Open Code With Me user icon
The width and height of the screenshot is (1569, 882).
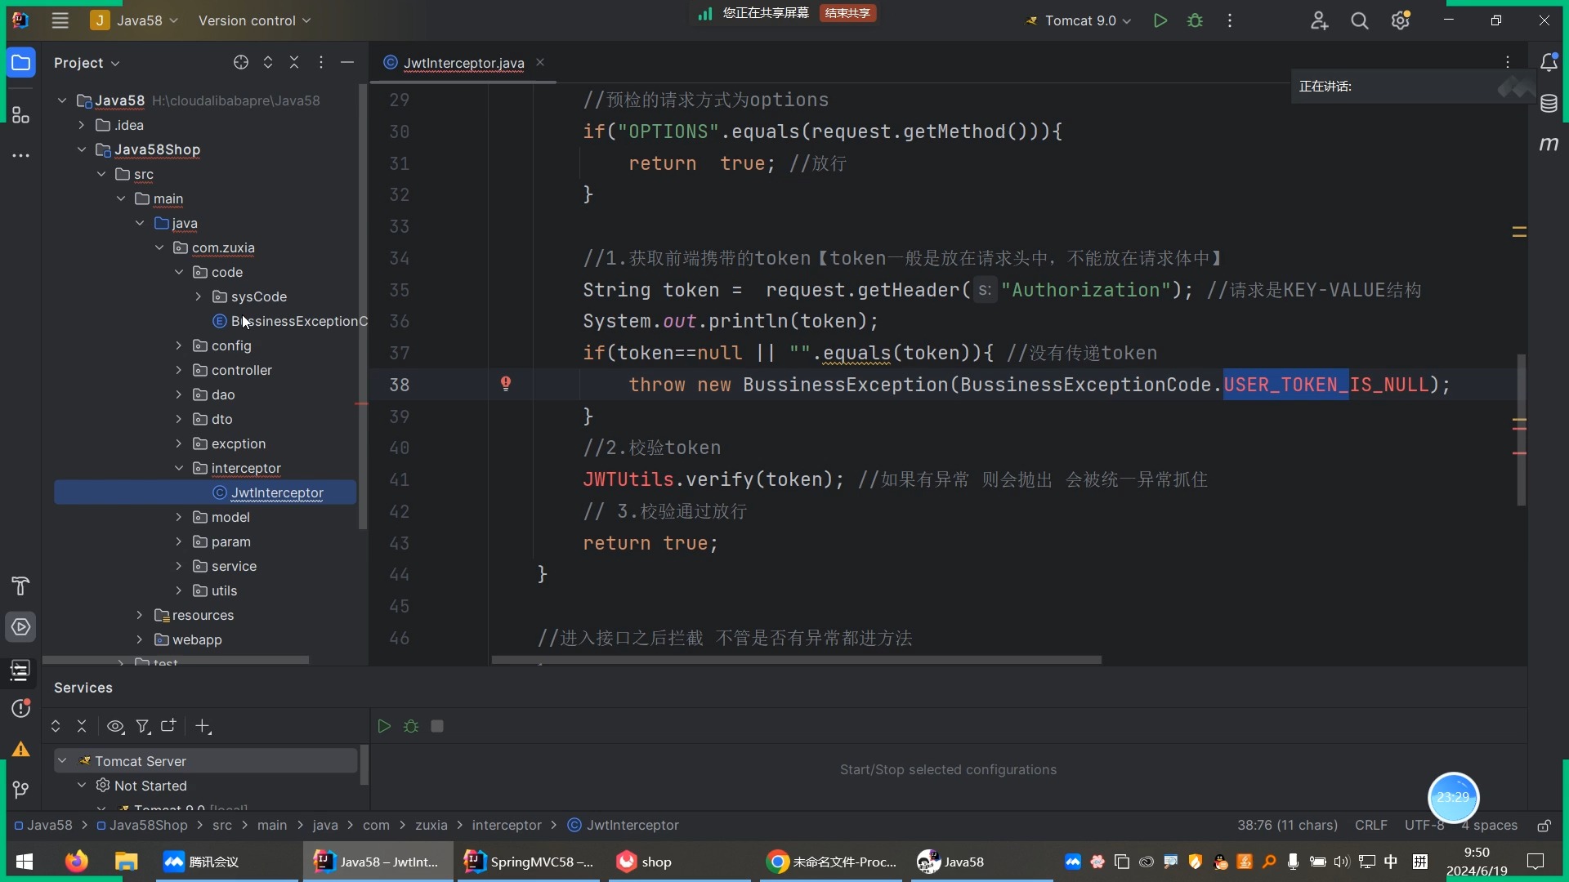(1319, 20)
